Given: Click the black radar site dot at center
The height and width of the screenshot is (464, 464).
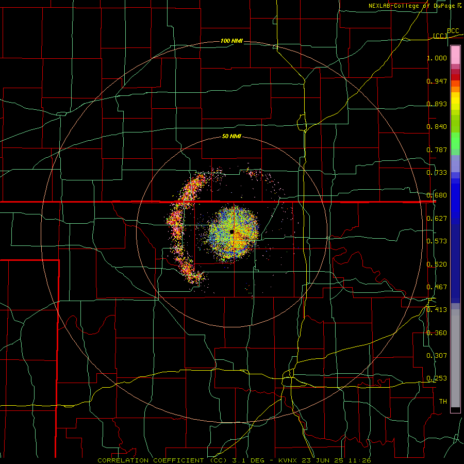Looking at the screenshot, I should click(x=231, y=231).
